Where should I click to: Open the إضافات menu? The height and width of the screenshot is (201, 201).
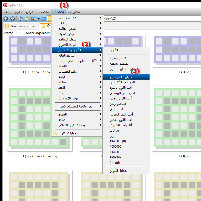[x=58, y=12]
